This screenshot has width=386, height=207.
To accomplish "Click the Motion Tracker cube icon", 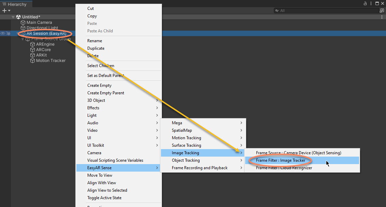I will point(33,61).
